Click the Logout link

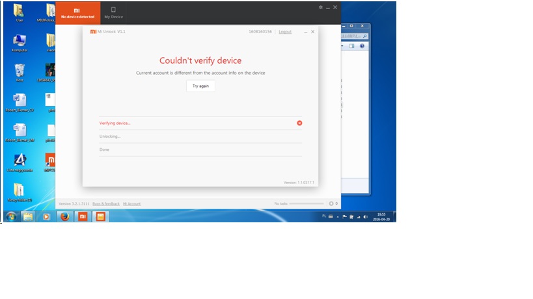[x=285, y=32]
